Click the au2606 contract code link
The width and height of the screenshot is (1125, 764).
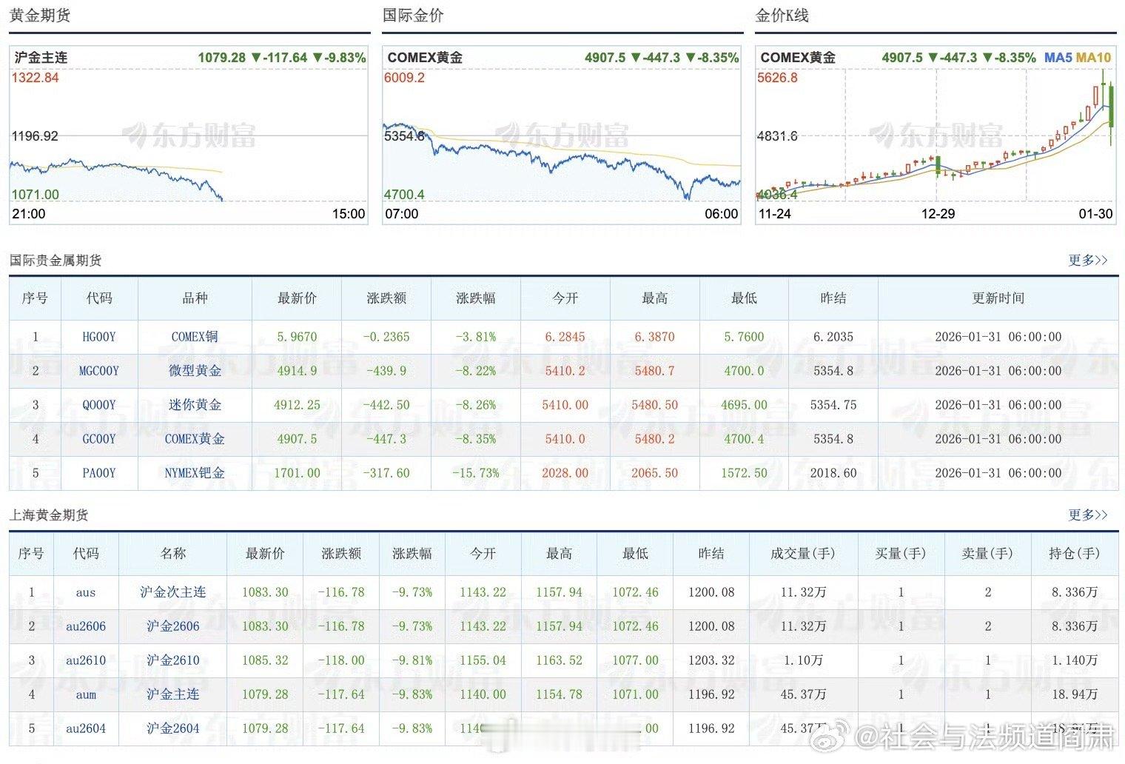click(87, 626)
